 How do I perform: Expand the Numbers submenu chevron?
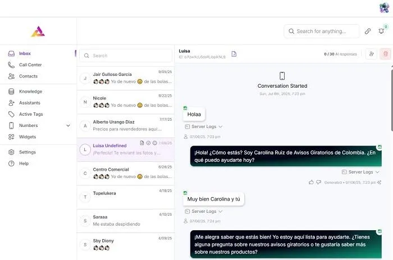click(68, 125)
